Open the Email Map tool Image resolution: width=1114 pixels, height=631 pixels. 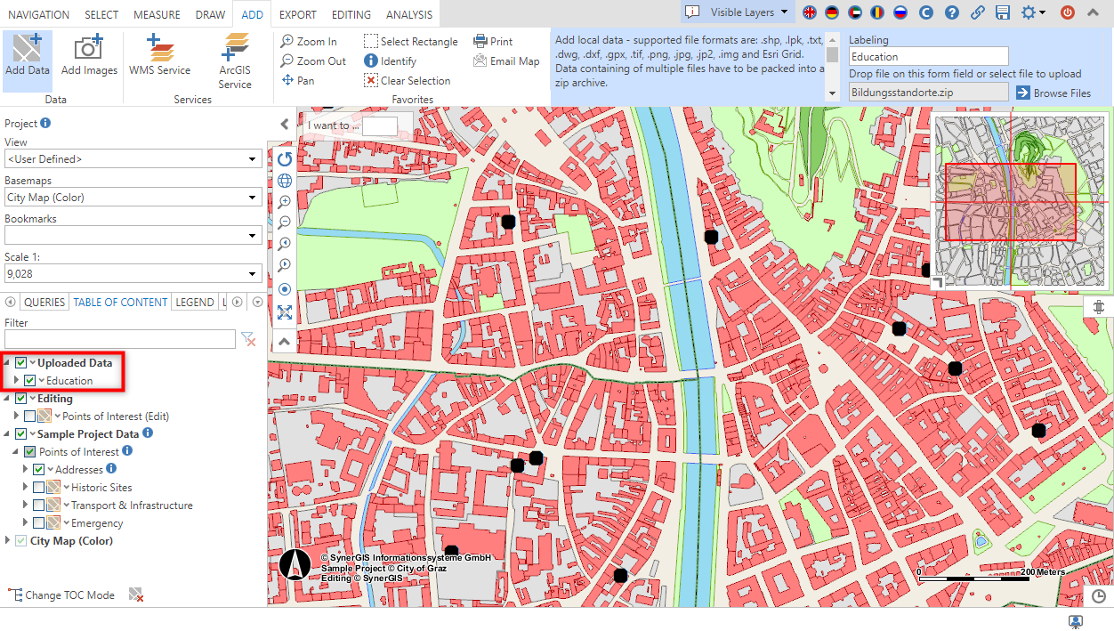click(506, 61)
